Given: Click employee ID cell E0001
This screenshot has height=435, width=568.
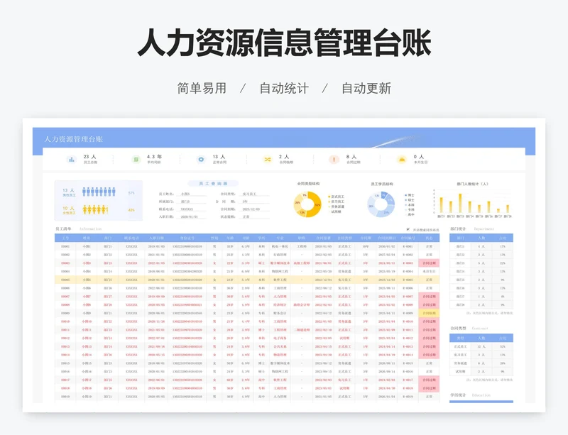Looking at the screenshot, I should pos(65,246).
